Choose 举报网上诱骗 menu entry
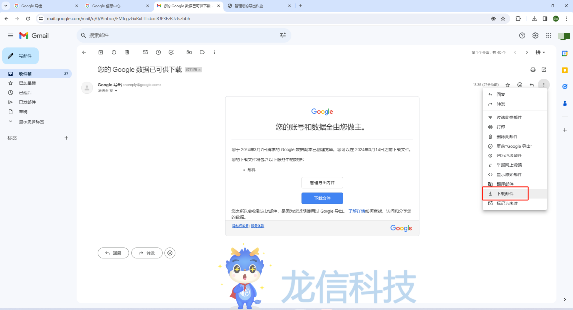 click(514, 165)
